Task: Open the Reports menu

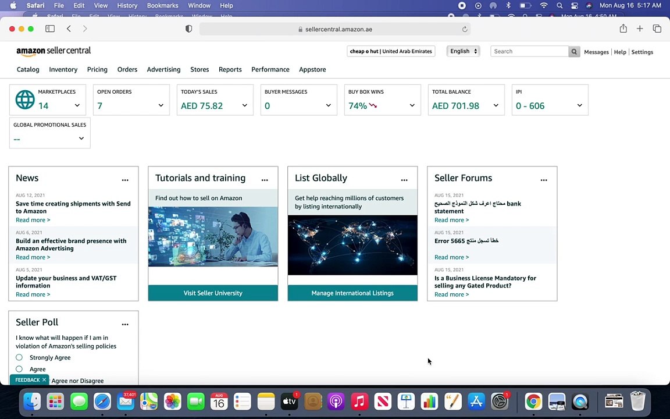Action: tap(230, 69)
